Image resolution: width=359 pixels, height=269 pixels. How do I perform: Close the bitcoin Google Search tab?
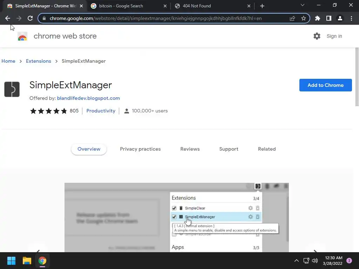click(x=165, y=6)
